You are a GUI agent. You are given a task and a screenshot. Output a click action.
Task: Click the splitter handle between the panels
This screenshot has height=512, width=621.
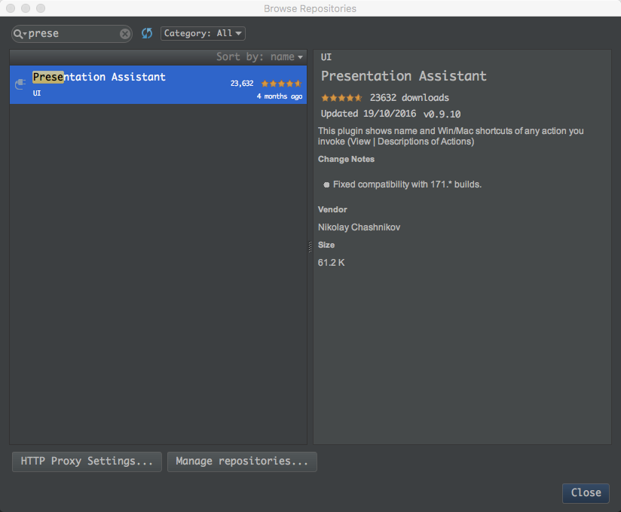[310, 246]
